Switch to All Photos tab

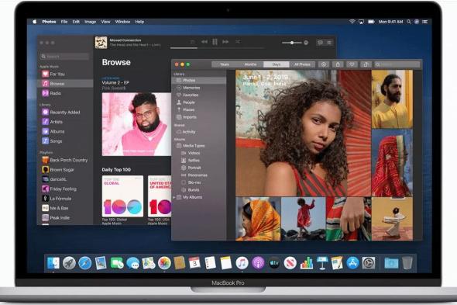click(x=302, y=64)
